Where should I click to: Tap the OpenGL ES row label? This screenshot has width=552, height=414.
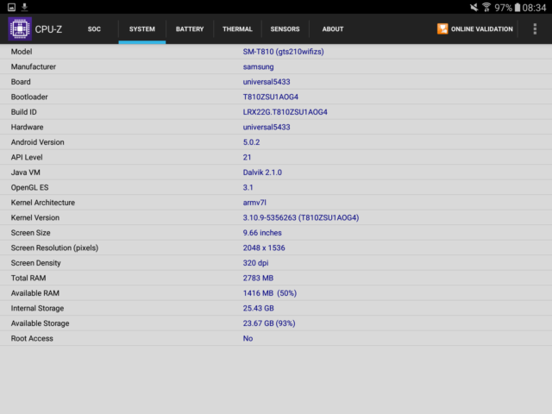(x=29, y=188)
